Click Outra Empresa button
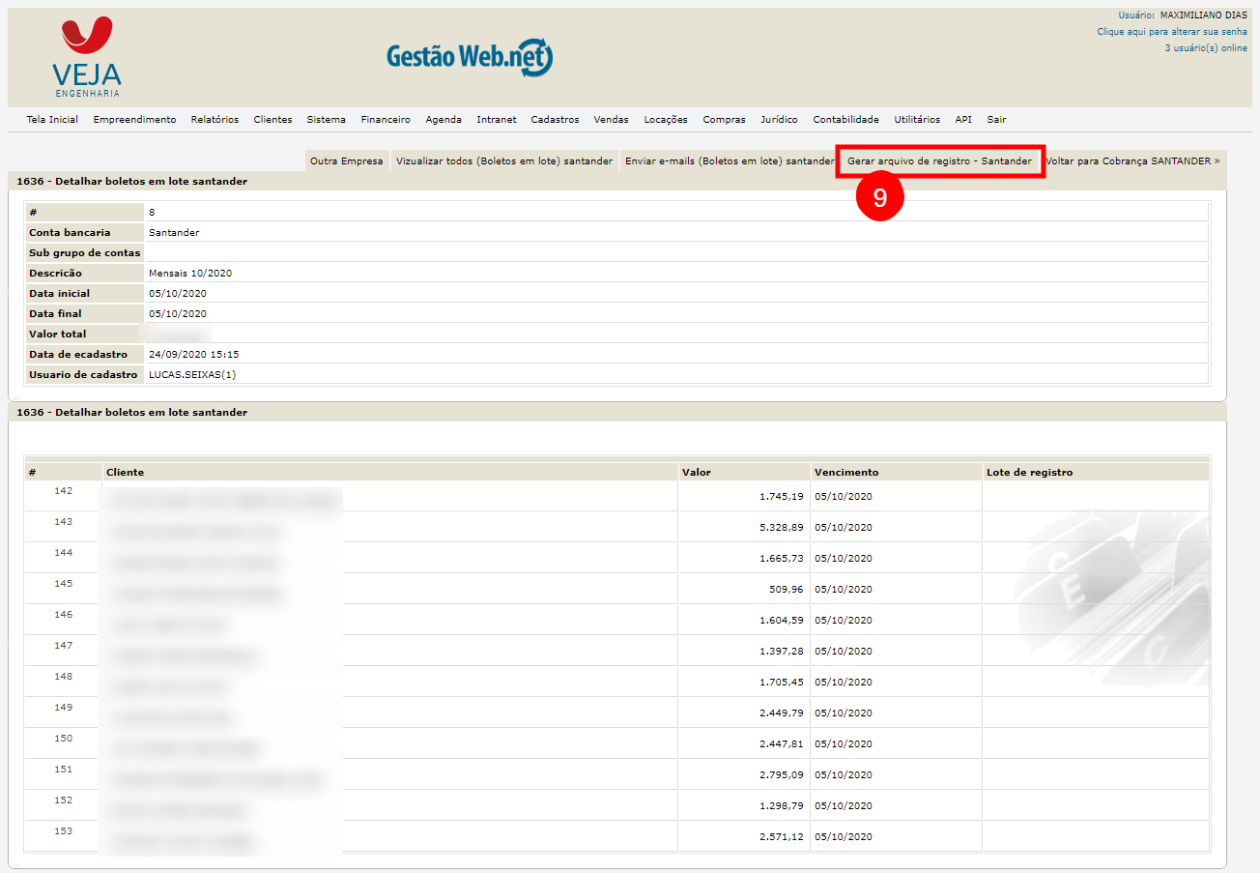 (x=346, y=161)
